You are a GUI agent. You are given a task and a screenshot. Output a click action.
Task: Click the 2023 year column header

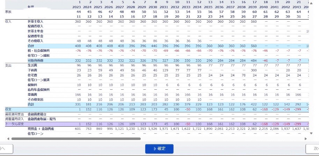tap(77, 7)
